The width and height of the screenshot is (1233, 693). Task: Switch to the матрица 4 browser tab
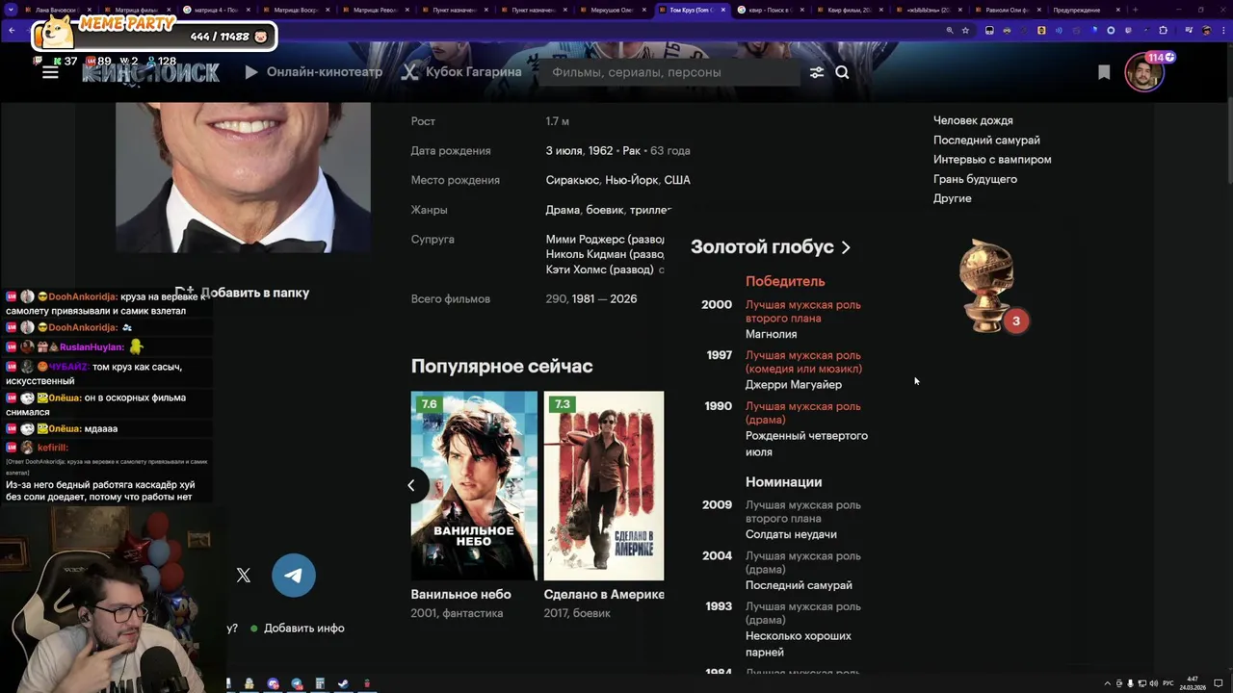(x=217, y=10)
